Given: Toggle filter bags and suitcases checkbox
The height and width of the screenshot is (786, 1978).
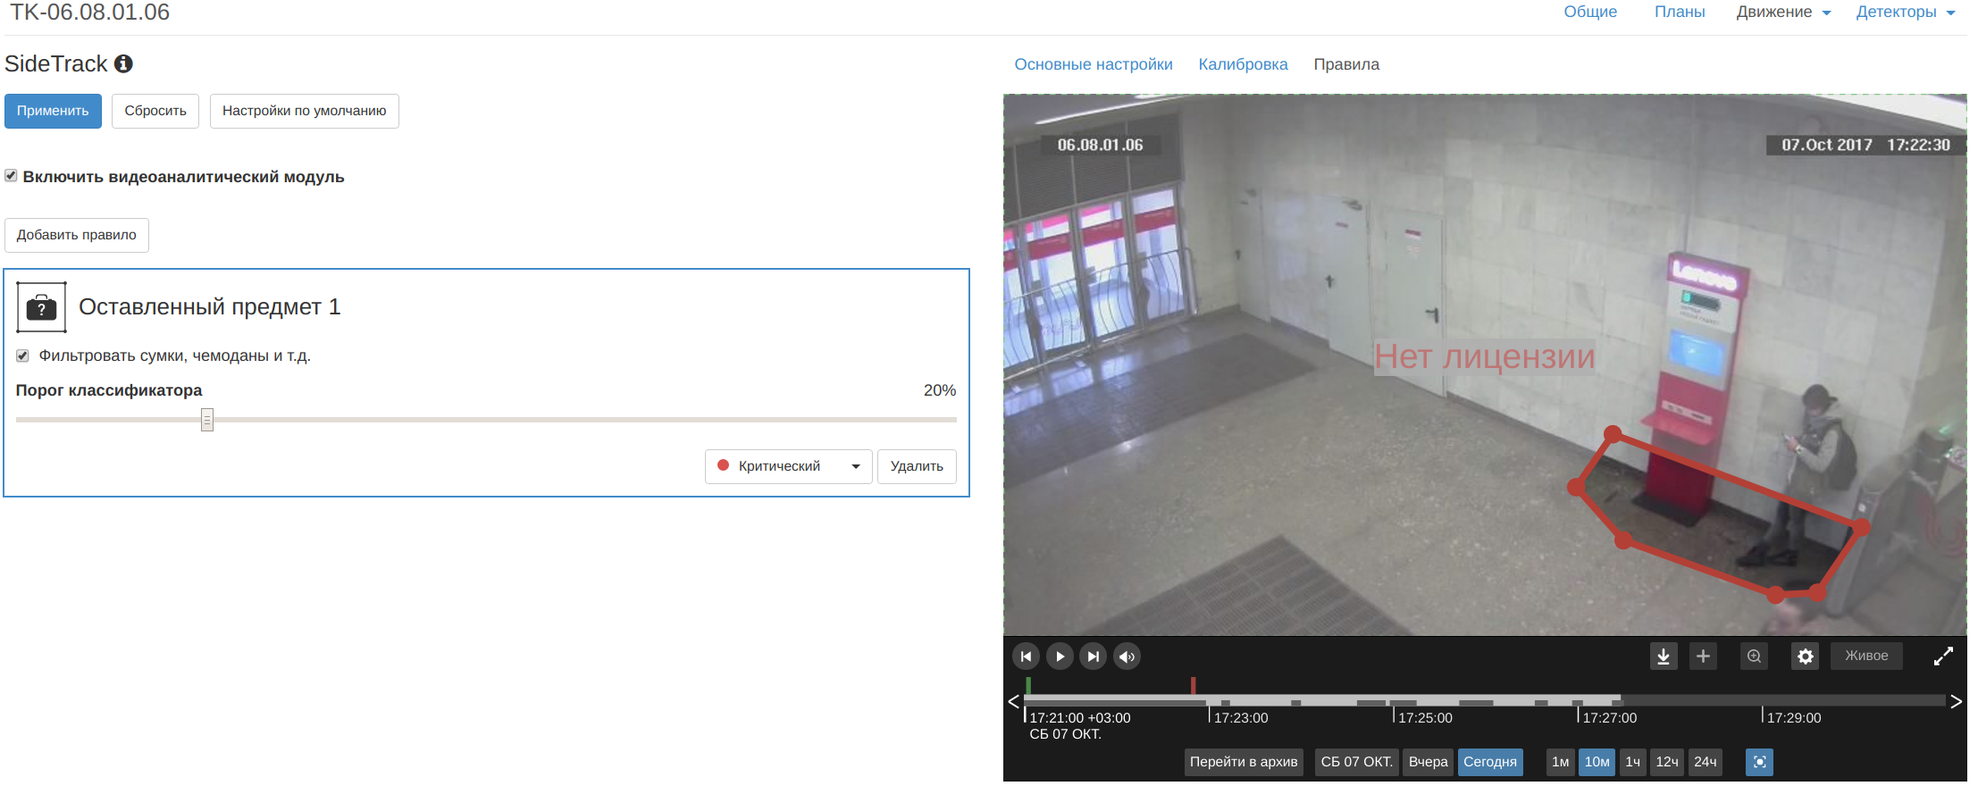Looking at the screenshot, I should (22, 355).
